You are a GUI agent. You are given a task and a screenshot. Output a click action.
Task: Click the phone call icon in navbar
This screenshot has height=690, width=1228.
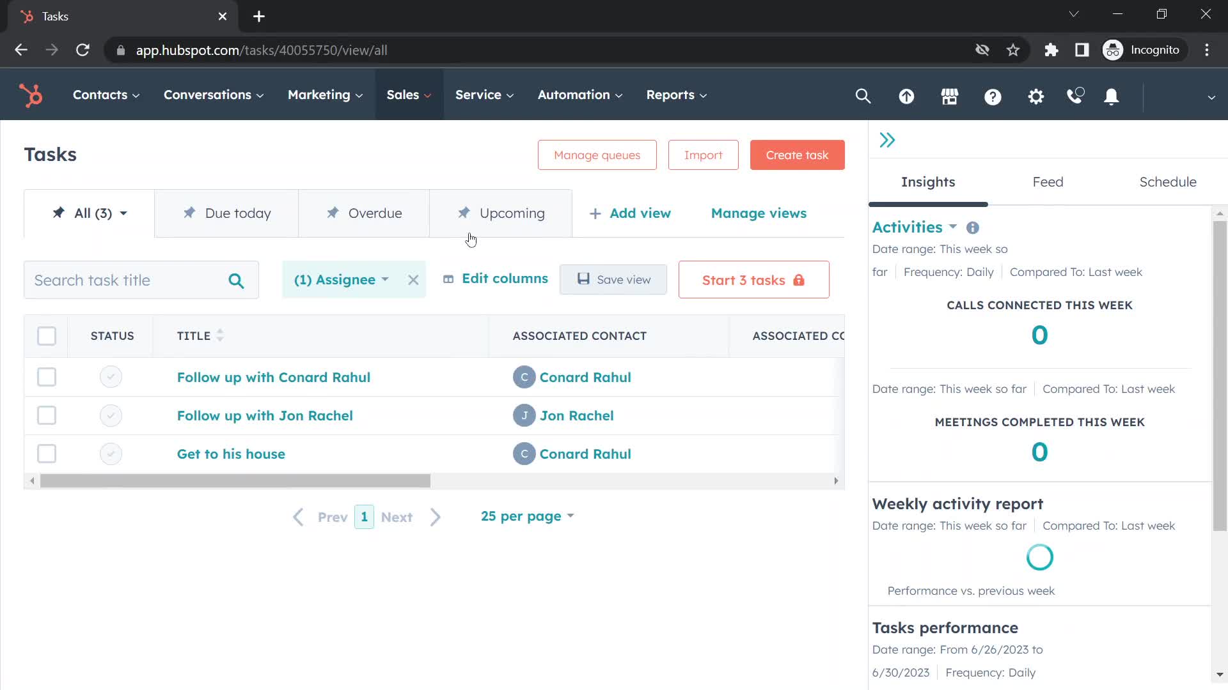pyautogui.click(x=1074, y=95)
